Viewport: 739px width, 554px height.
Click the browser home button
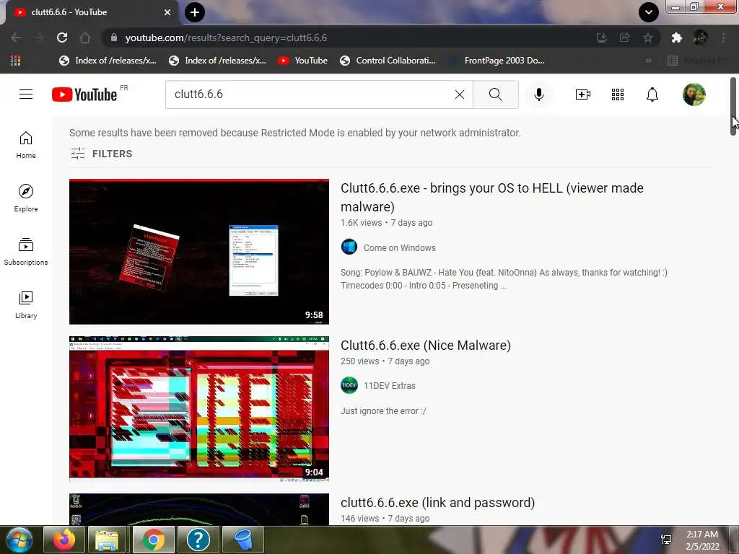click(85, 38)
